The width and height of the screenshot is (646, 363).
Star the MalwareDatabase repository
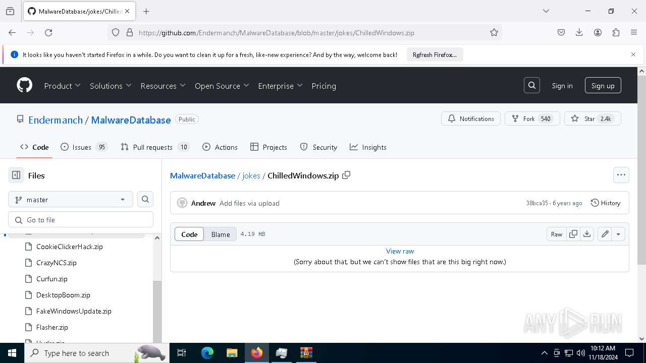593,118
